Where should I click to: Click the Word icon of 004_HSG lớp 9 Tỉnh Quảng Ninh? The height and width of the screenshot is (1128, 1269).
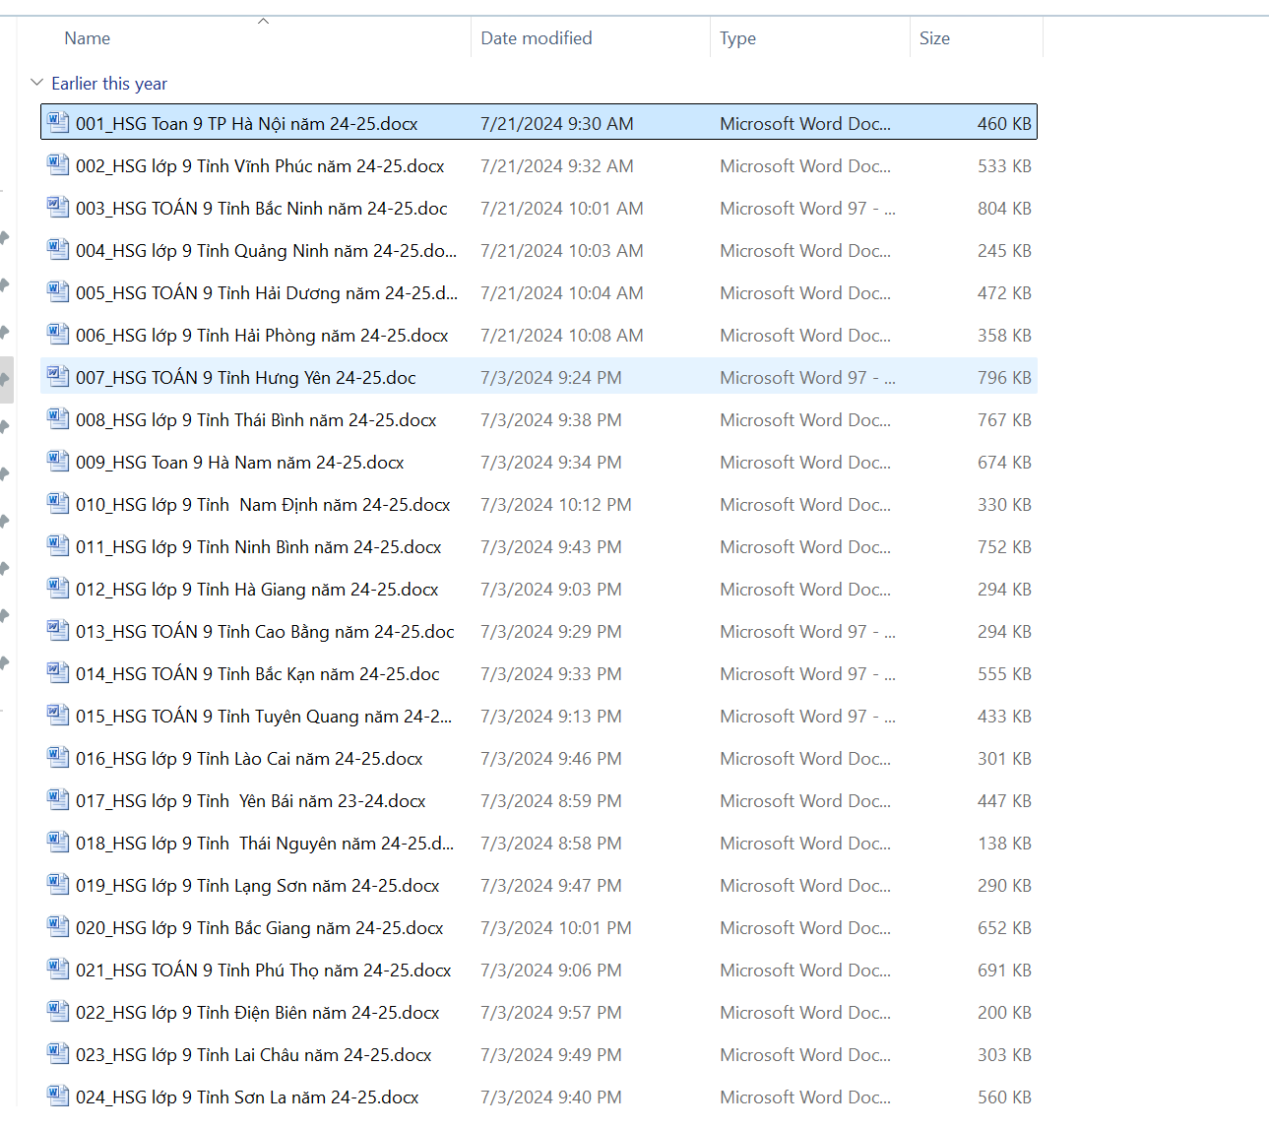(58, 249)
